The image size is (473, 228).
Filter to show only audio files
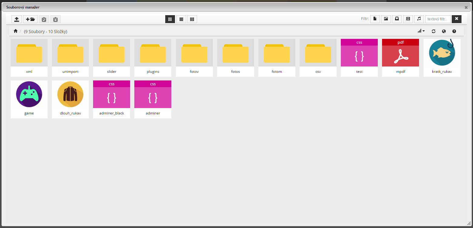[419, 19]
